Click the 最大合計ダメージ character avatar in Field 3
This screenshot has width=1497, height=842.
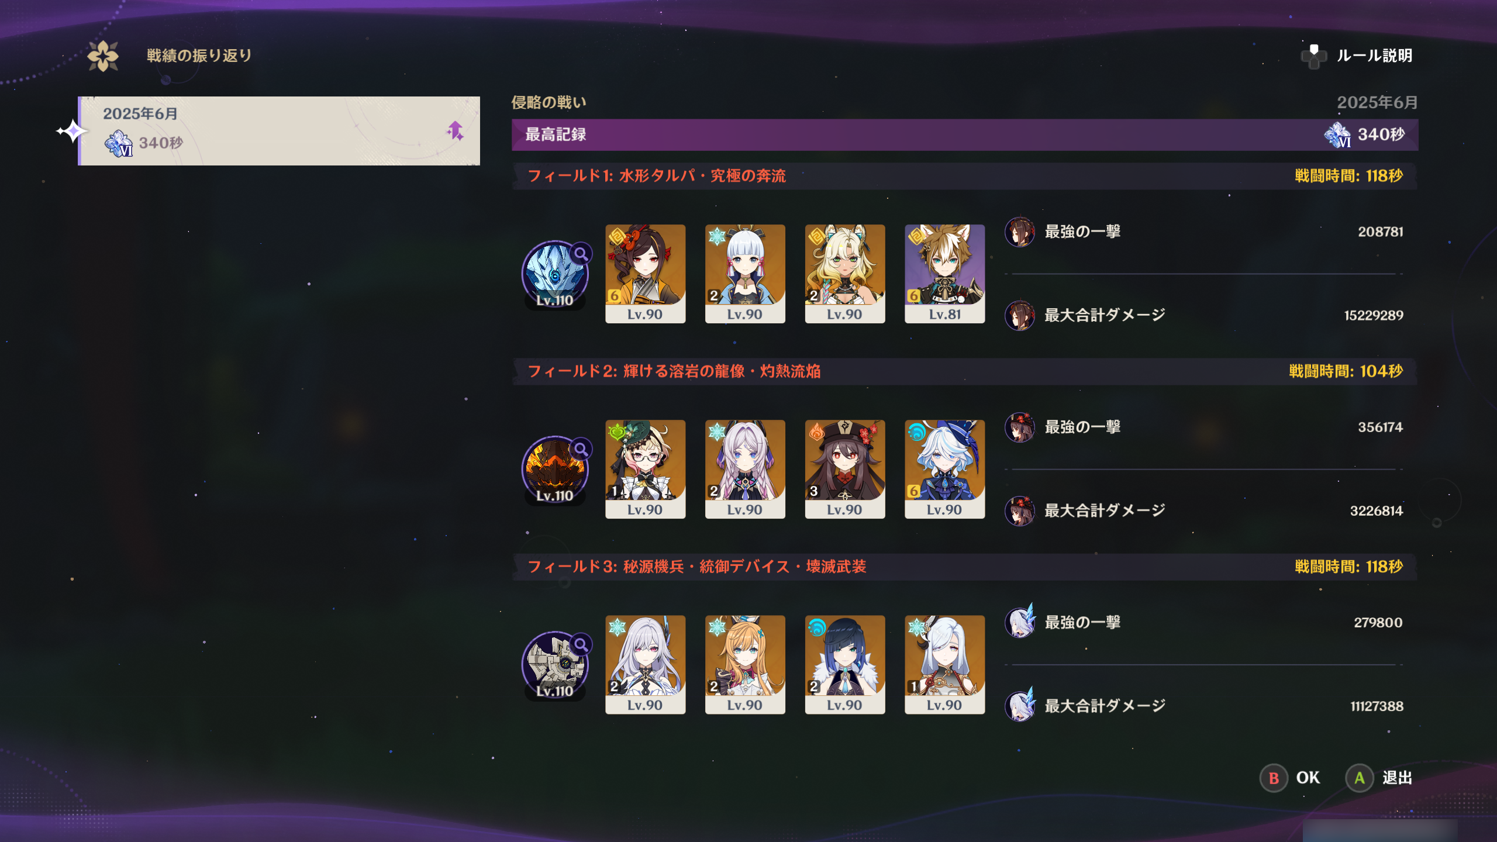pyautogui.click(x=1020, y=705)
